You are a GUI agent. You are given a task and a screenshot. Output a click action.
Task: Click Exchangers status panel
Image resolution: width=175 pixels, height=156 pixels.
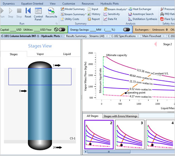(x=154, y=30)
